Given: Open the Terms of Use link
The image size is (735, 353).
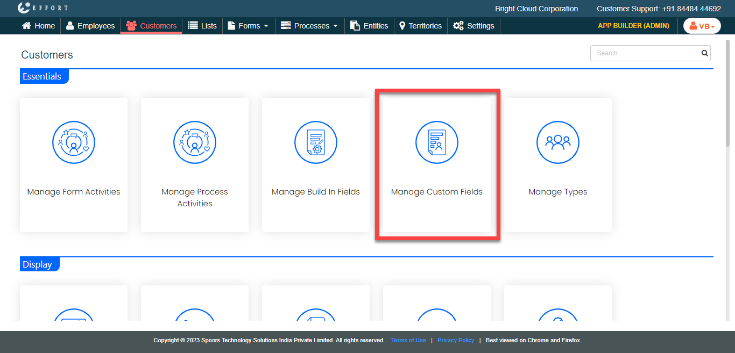Looking at the screenshot, I should tap(408, 340).
